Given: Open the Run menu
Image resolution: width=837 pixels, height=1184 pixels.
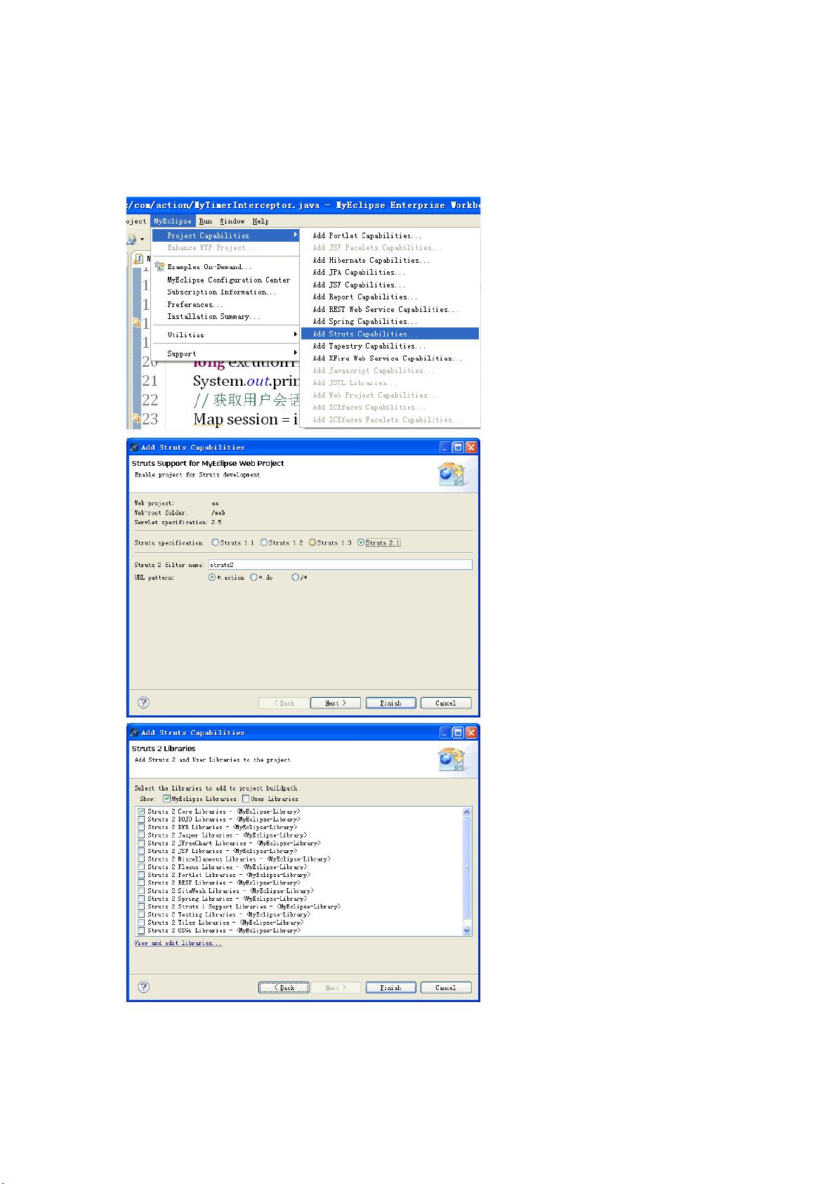Looking at the screenshot, I should click(x=205, y=221).
